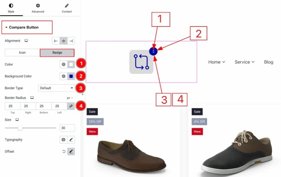Screen dimensions: 281x177
Task: Click the New badge under 4% Off
Action: 197,132
